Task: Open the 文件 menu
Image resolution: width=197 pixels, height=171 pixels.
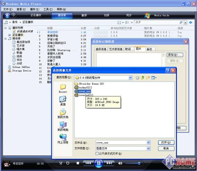Action: click(x=8, y=9)
